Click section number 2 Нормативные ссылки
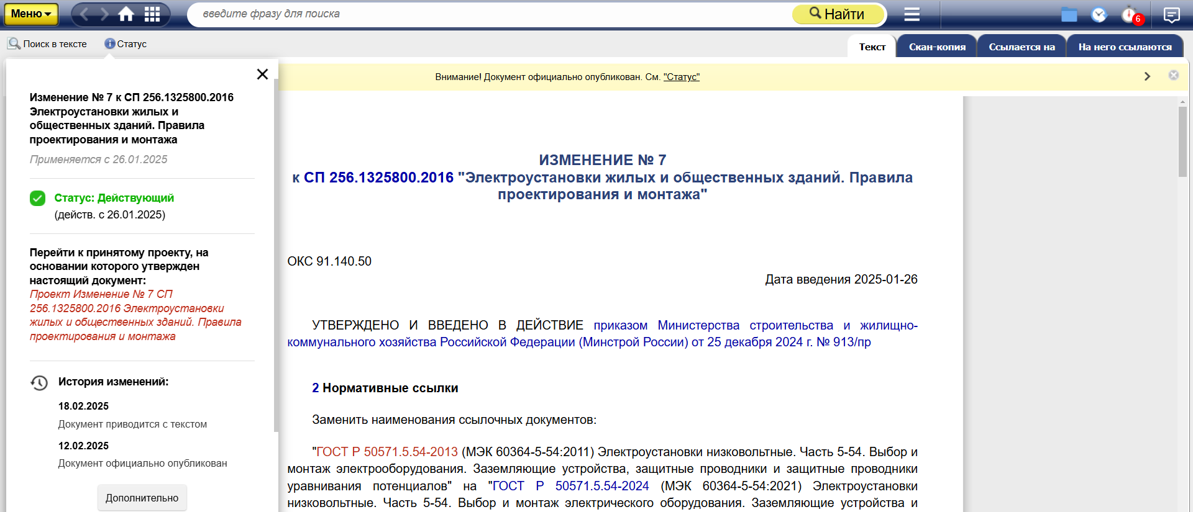Image resolution: width=1193 pixels, height=512 pixels. coord(315,388)
